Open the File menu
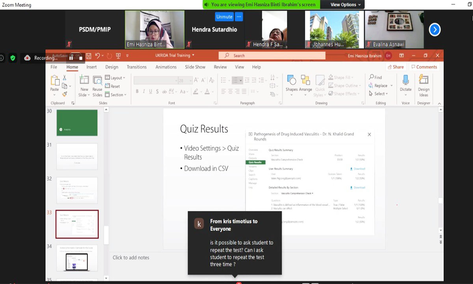The width and height of the screenshot is (473, 284). point(54,67)
